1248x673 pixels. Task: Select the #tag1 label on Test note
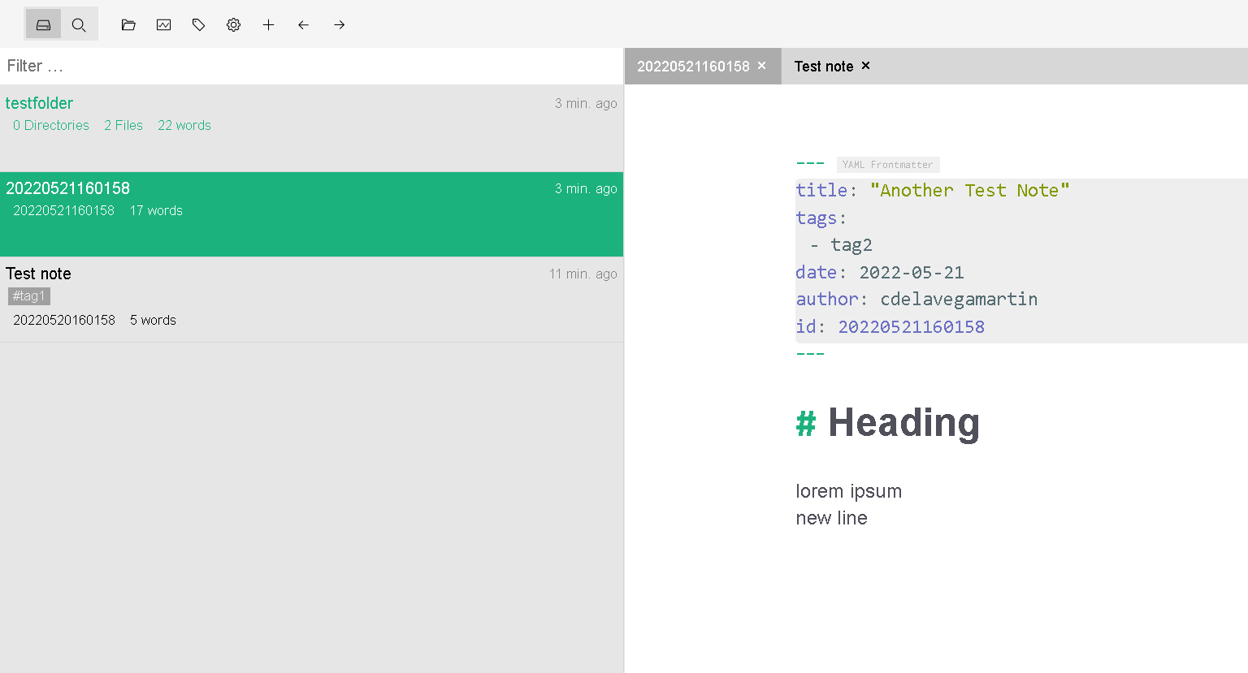[x=28, y=296]
